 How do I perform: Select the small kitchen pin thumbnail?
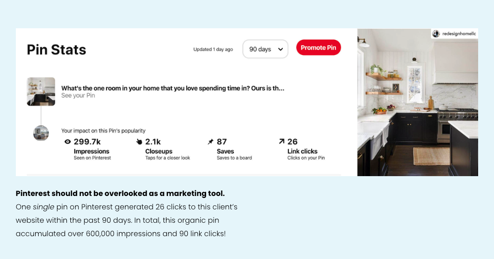coord(41,91)
